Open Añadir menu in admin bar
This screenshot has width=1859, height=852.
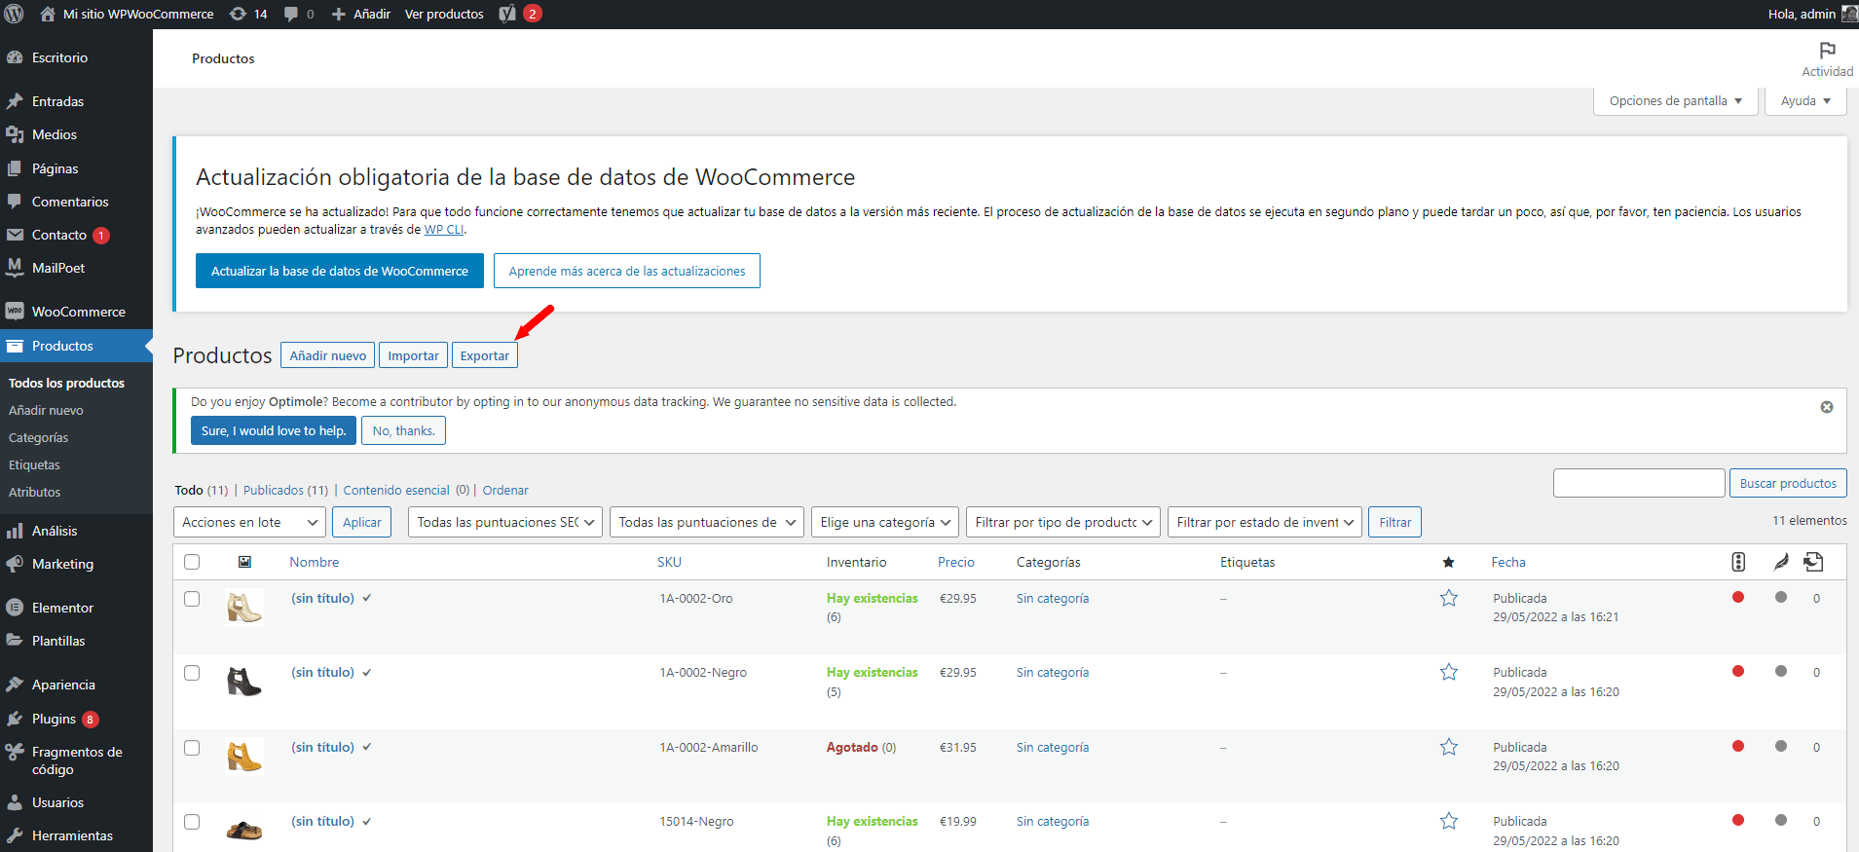pos(361,14)
